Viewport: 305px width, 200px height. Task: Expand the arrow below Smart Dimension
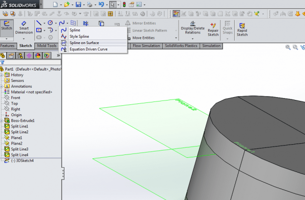24,39
